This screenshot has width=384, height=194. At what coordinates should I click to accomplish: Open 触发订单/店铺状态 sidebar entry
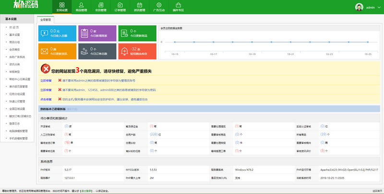(x=20, y=116)
